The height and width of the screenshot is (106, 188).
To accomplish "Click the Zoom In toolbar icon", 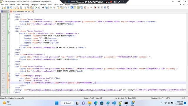I will click(x=51, y=7).
